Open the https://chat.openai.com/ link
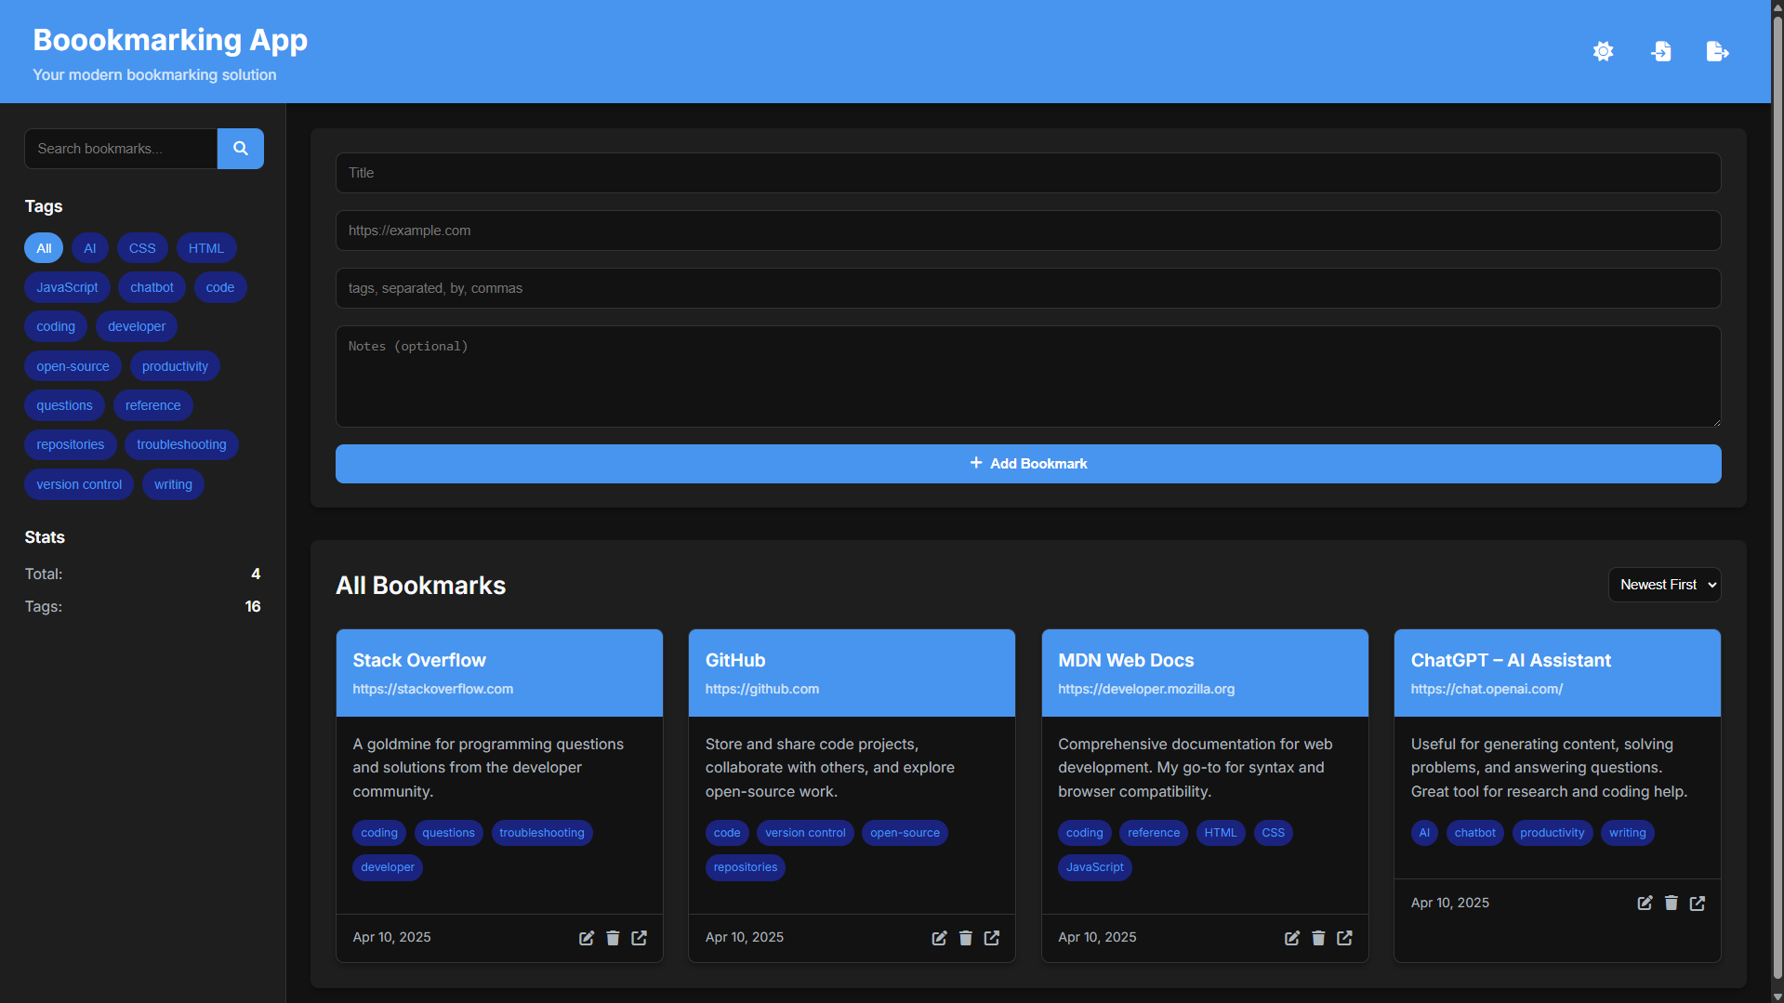1784x1003 pixels. click(x=1487, y=689)
